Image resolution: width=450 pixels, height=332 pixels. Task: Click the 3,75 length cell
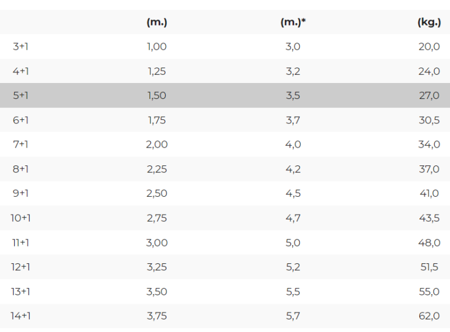pyautogui.click(x=157, y=316)
